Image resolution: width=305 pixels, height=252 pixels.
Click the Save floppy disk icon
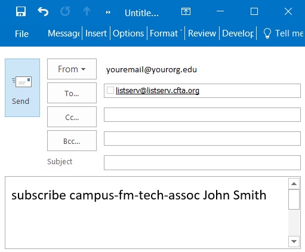coord(21,11)
